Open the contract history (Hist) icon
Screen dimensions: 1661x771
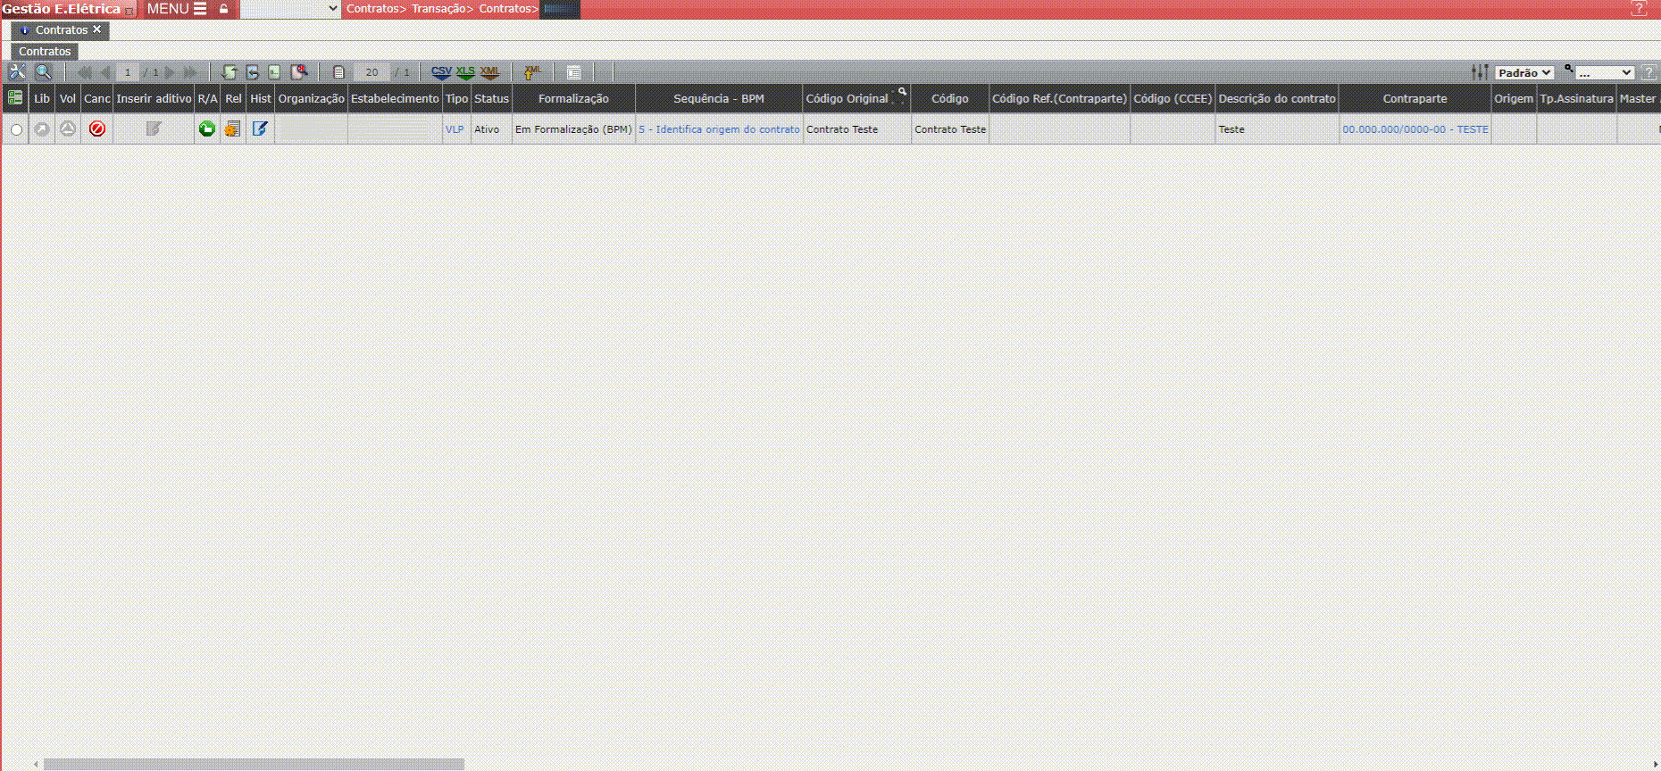[x=260, y=129]
